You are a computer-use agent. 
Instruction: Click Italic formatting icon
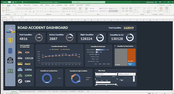pyautogui.click(x=19, y=11)
